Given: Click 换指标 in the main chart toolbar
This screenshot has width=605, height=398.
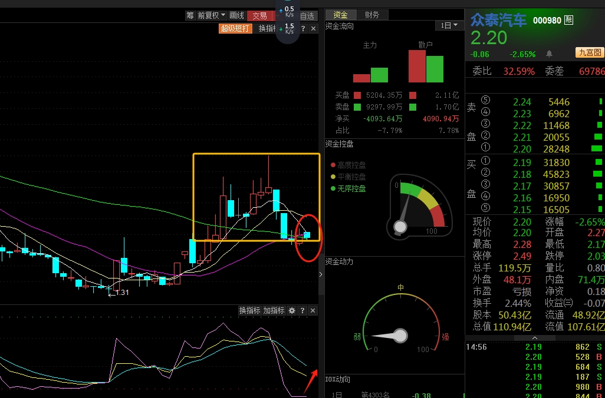Looking at the screenshot, I should tap(267, 28).
